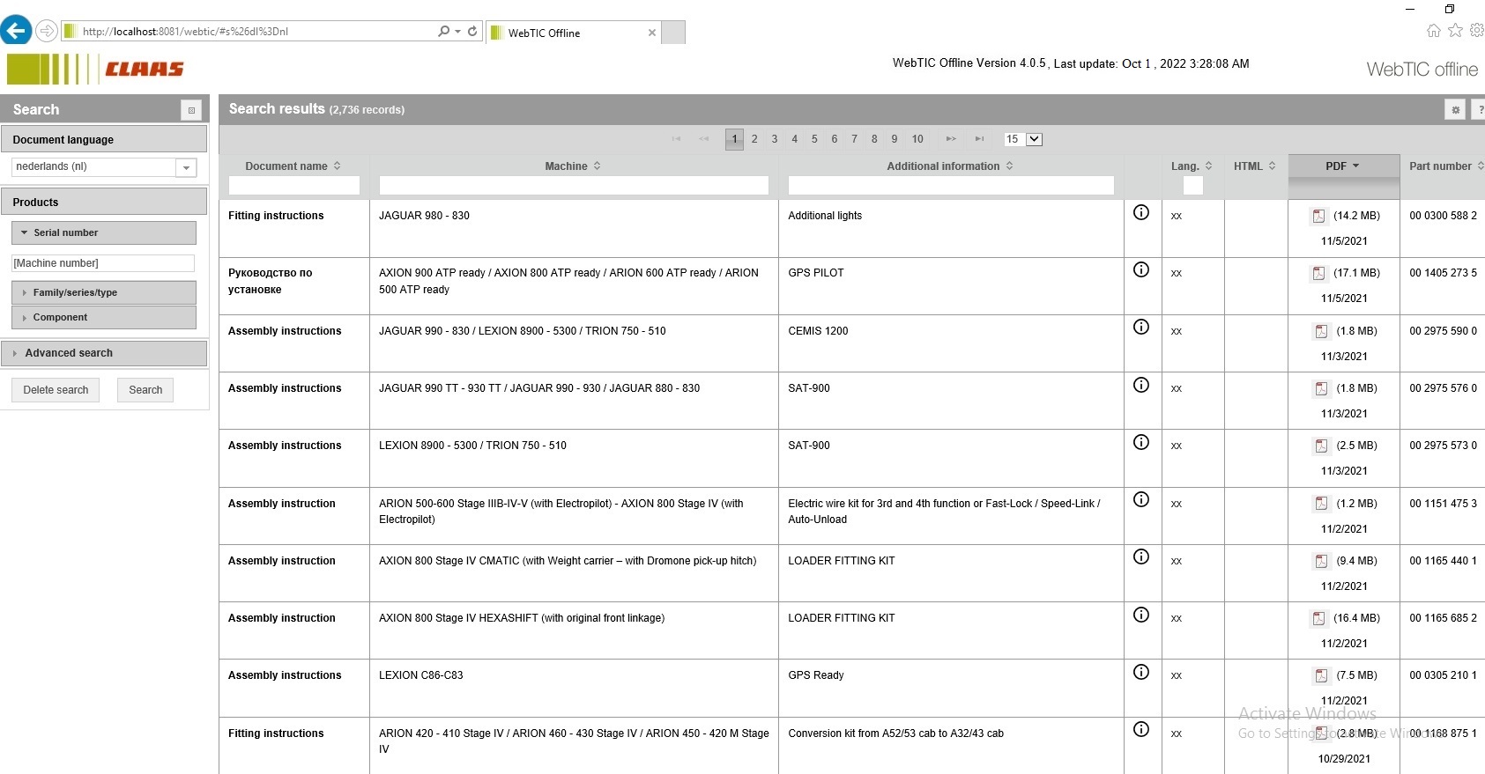Screen dimensions: 1485x774
Task: Go to results page 2
Action: coord(754,139)
